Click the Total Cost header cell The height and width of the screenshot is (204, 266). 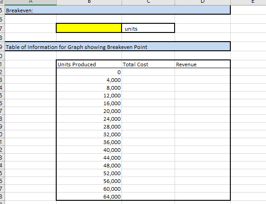148,64
